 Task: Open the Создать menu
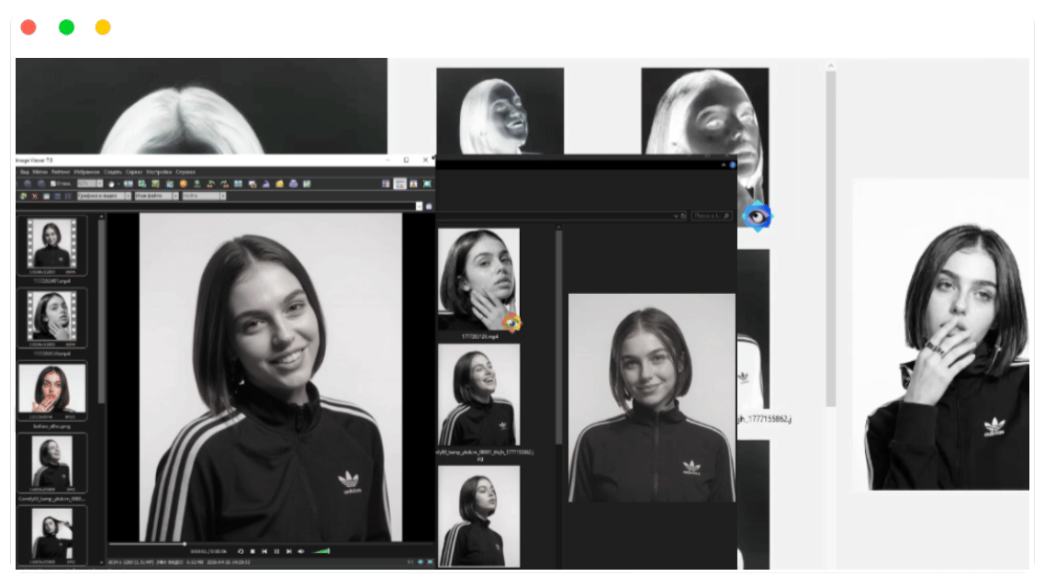(x=113, y=172)
